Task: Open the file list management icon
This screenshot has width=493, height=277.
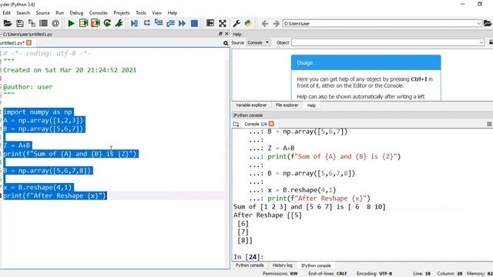Action: [43, 23]
